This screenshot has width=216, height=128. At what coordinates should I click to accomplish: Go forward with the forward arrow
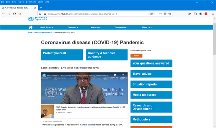click(x=9, y=14)
